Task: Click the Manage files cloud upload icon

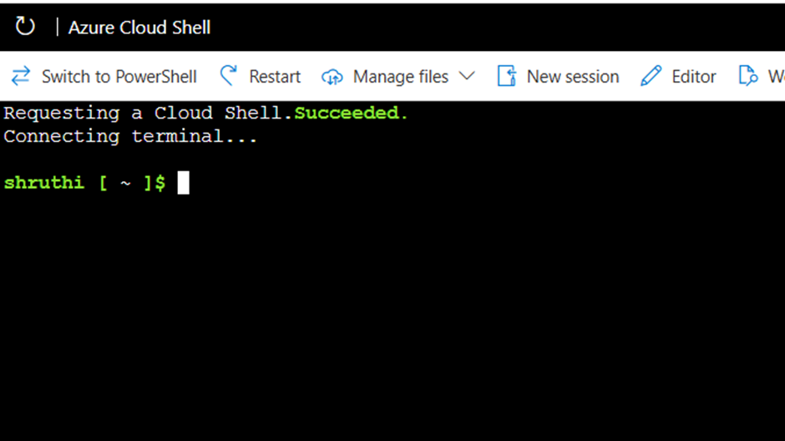Action: [332, 77]
